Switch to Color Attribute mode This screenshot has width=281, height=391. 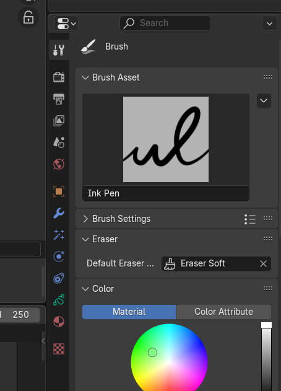(x=223, y=312)
